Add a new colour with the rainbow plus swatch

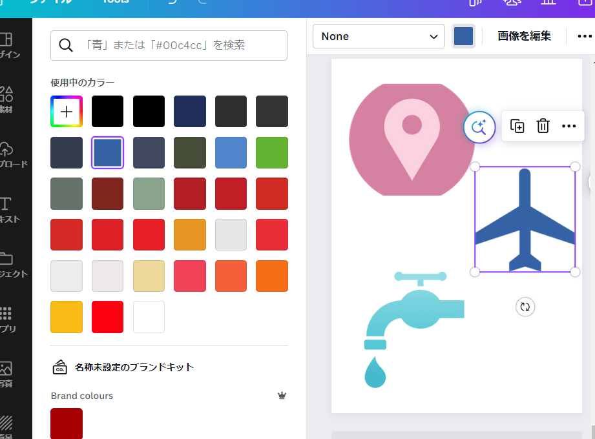(67, 112)
